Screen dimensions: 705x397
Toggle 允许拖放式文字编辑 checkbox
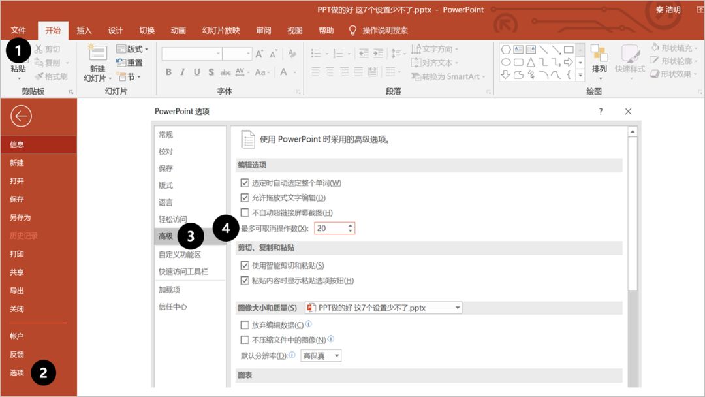point(245,197)
